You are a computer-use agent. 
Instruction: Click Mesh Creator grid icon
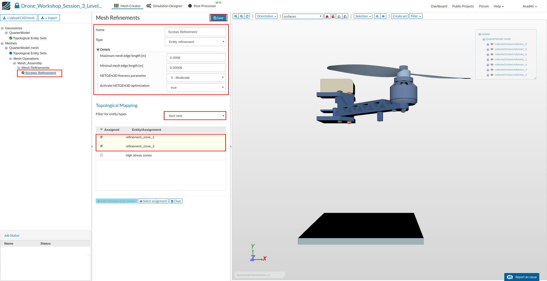[x=116, y=6]
